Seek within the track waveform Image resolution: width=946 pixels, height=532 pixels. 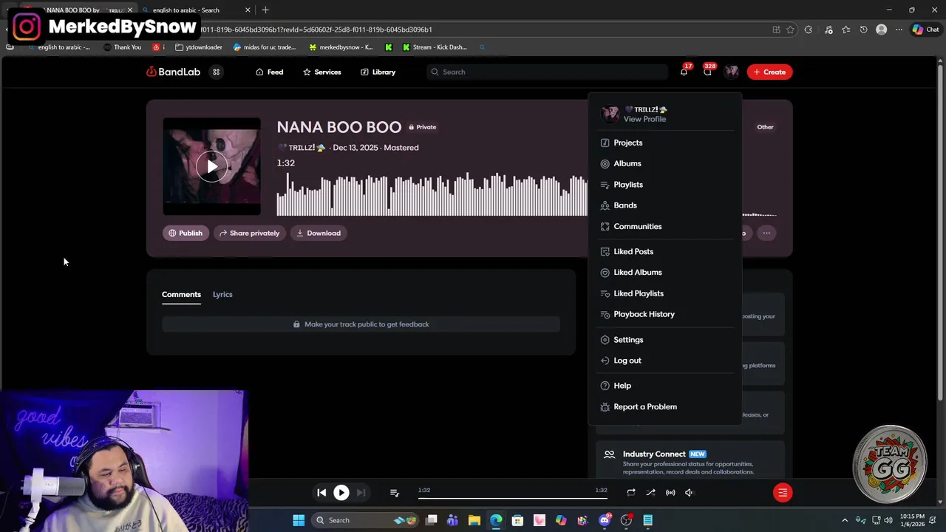coord(432,194)
